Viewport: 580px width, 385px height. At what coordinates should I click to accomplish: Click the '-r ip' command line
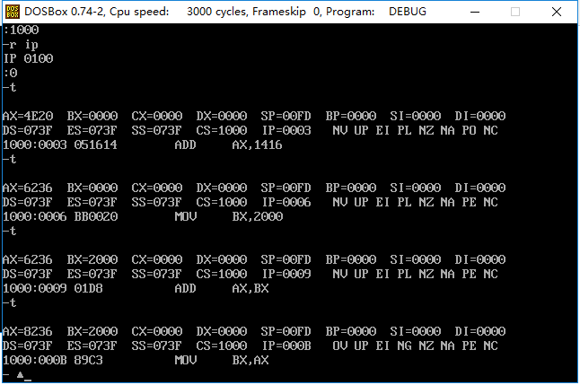21,45
